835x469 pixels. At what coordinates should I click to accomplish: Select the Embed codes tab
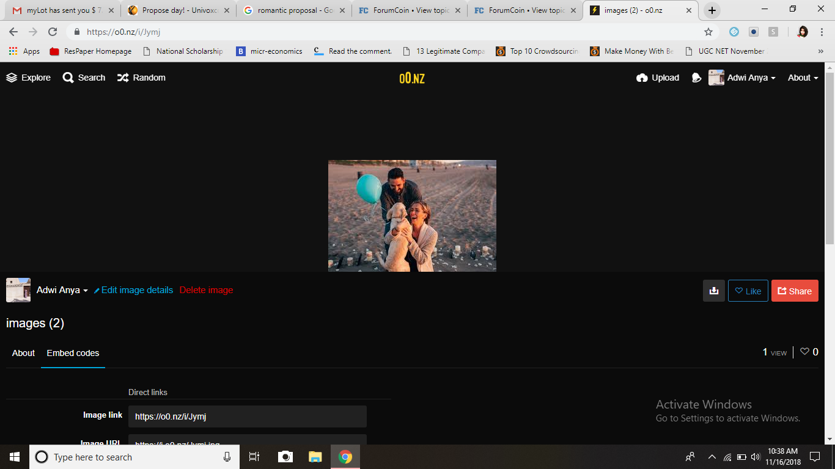click(73, 353)
